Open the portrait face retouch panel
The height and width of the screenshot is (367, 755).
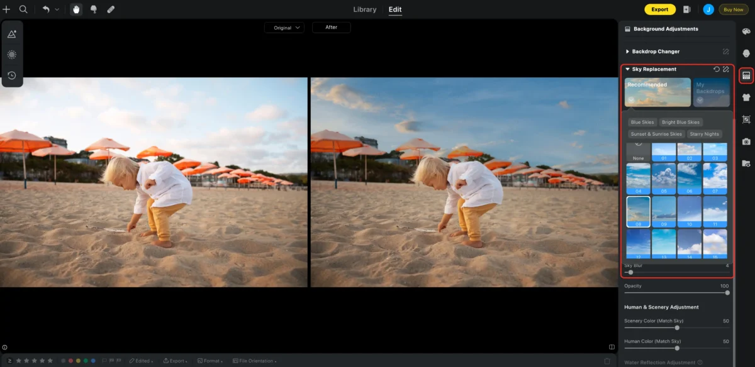[746, 53]
